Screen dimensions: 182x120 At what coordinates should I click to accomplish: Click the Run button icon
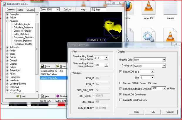pyautogui.click(x=93, y=9)
